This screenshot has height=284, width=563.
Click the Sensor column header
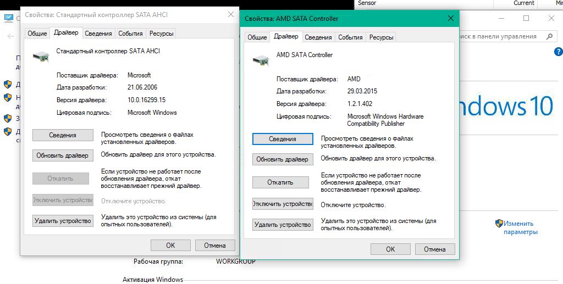[367, 3]
